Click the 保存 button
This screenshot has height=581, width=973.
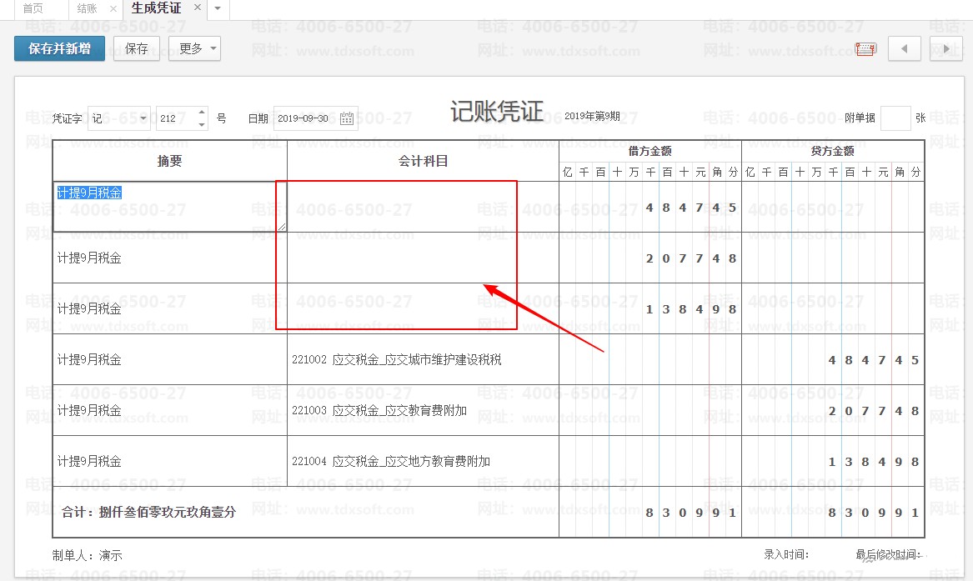[137, 49]
